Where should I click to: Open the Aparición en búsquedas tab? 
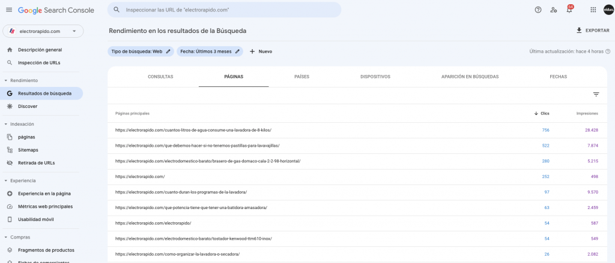pyautogui.click(x=470, y=77)
